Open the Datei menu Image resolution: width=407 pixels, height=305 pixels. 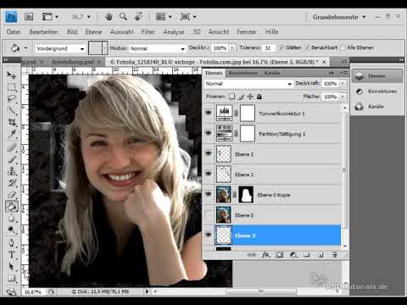click(x=14, y=31)
